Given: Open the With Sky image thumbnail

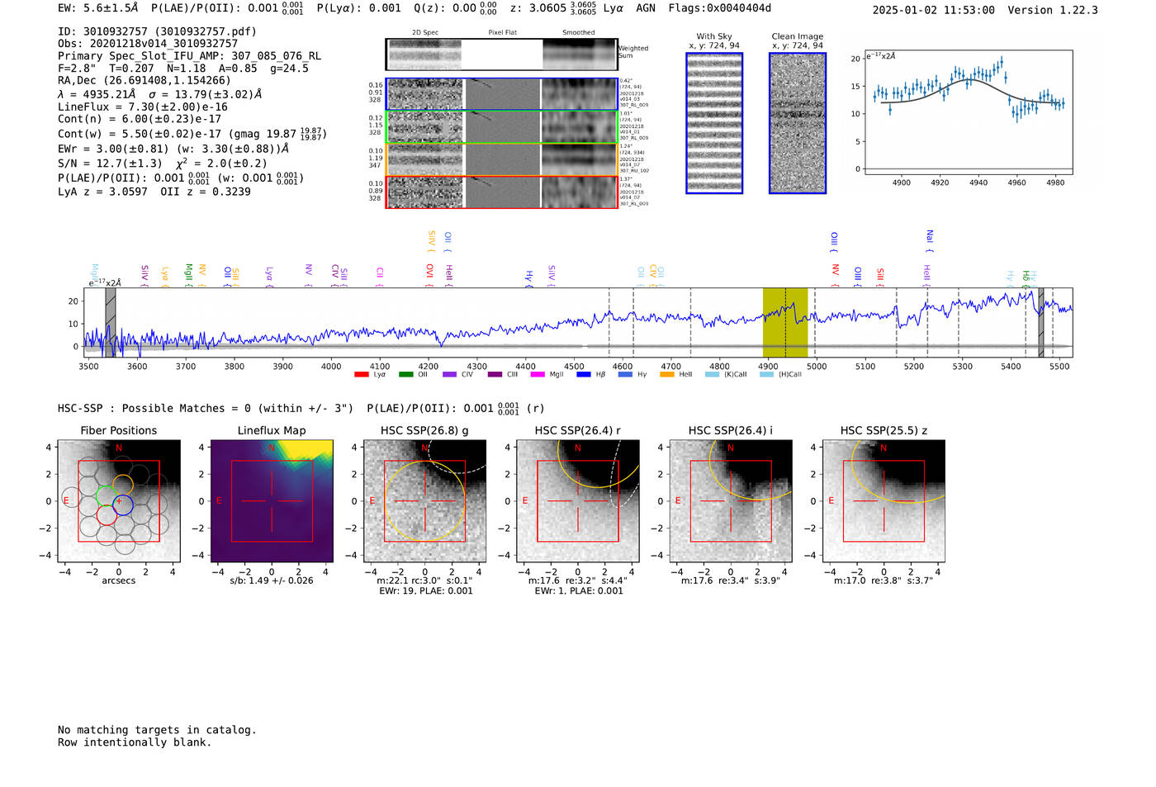Looking at the screenshot, I should 714,123.
